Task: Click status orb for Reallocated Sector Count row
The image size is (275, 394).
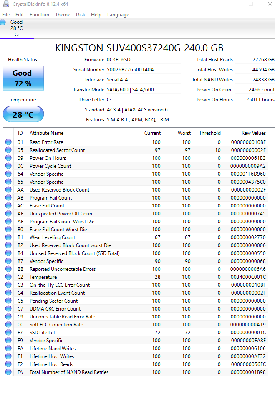Action: [x=8, y=150]
